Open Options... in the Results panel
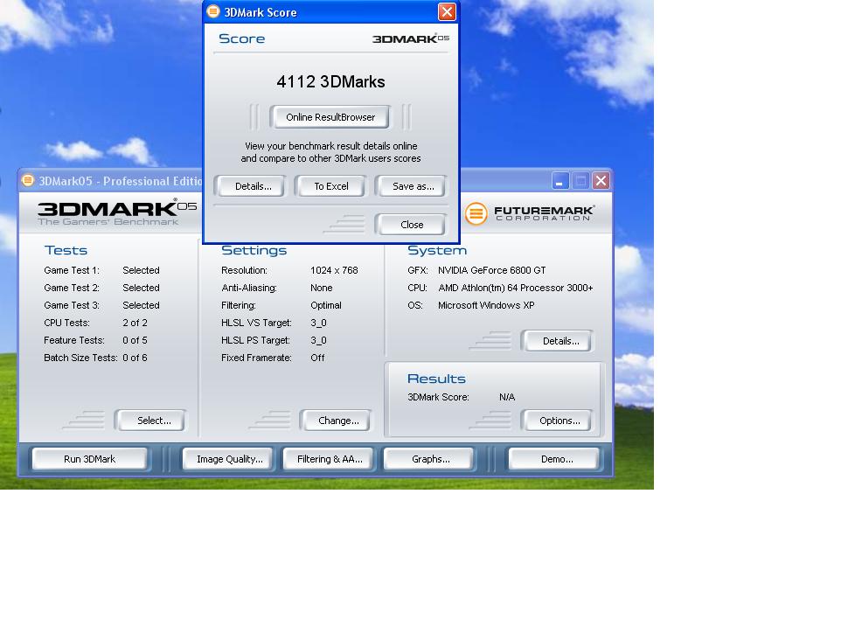841x626 pixels. [560, 421]
